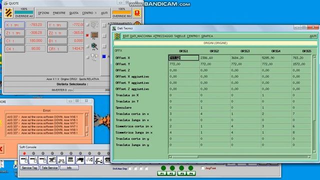Open the FINESTRE menu in QUOTE
320x180 pixels.
(59, 13)
